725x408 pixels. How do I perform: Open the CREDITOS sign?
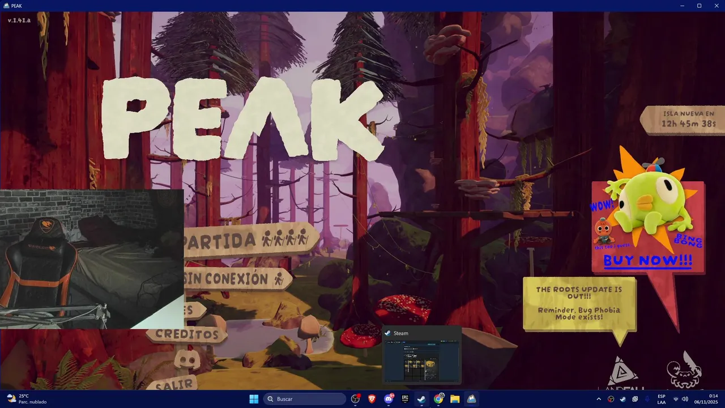tap(187, 334)
